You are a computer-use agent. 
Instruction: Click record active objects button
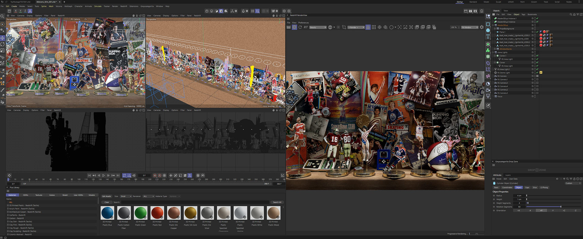coord(155,175)
